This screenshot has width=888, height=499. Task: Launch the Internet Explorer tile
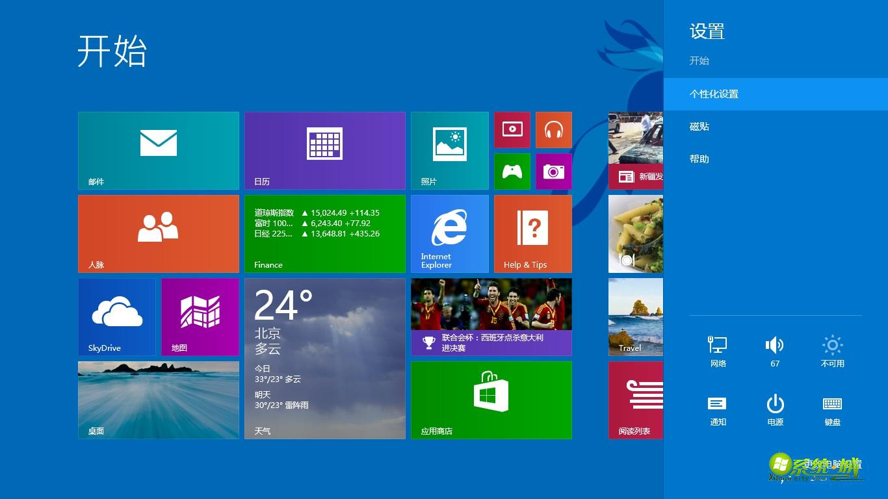point(449,233)
